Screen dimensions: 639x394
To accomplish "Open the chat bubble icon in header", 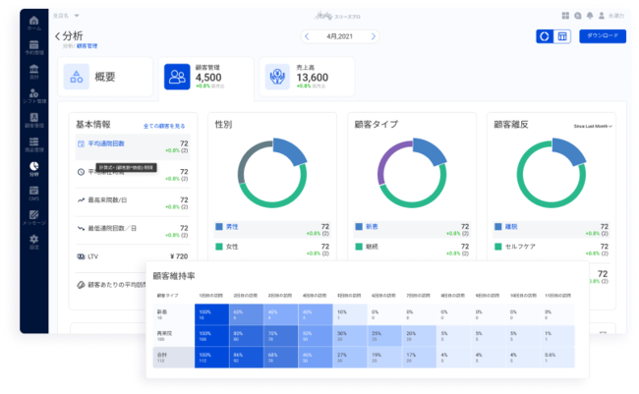I will coord(577,16).
